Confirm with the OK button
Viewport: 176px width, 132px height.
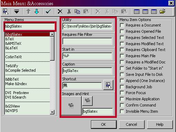104,124
